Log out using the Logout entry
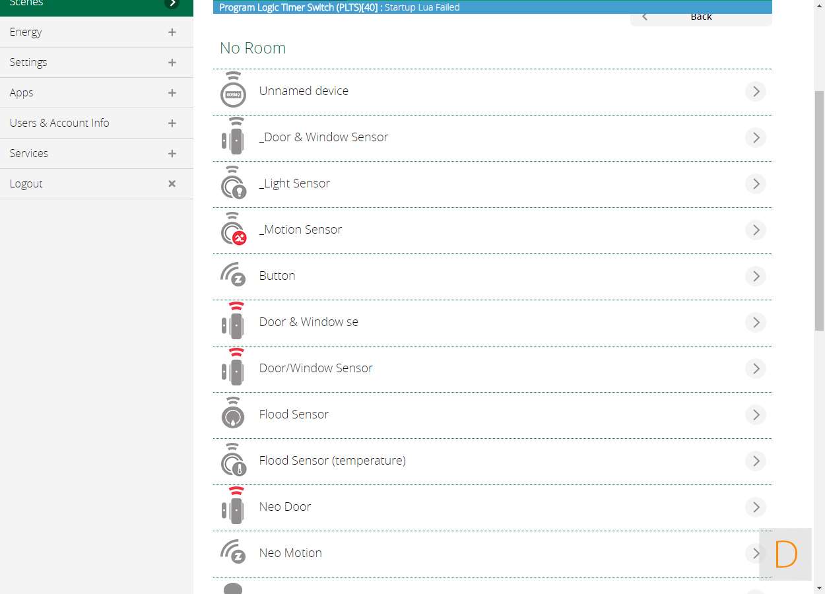The width and height of the screenshot is (825, 594). [x=26, y=184]
